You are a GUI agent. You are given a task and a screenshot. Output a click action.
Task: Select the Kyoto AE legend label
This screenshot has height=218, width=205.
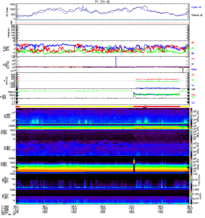[196, 7]
